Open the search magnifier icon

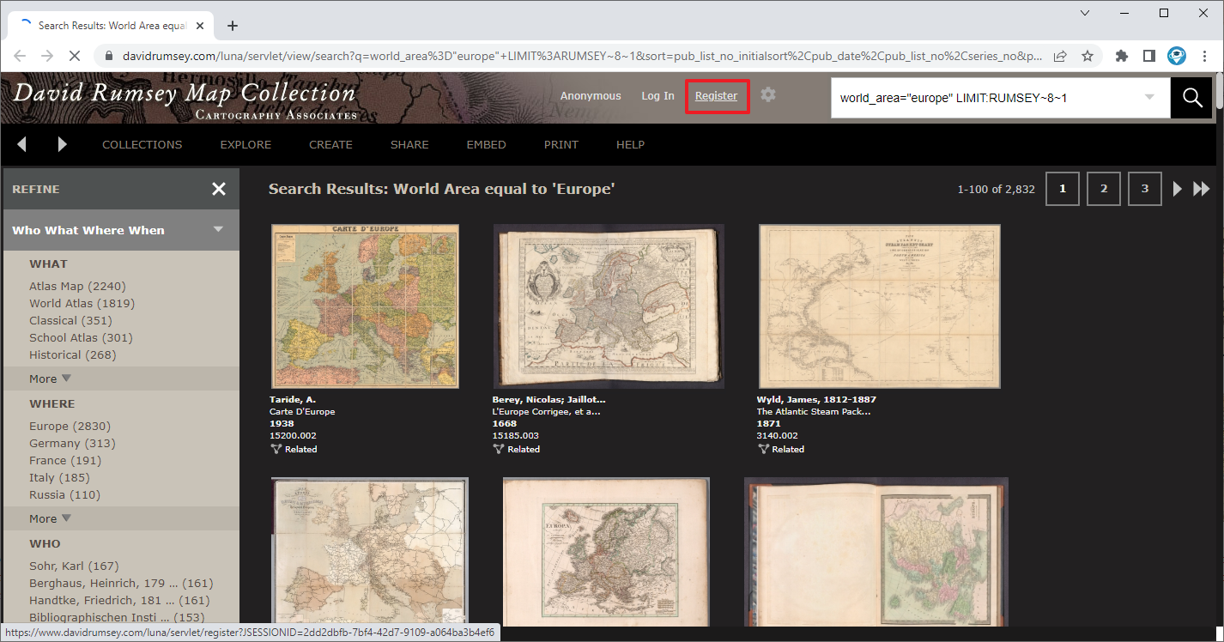pos(1191,97)
